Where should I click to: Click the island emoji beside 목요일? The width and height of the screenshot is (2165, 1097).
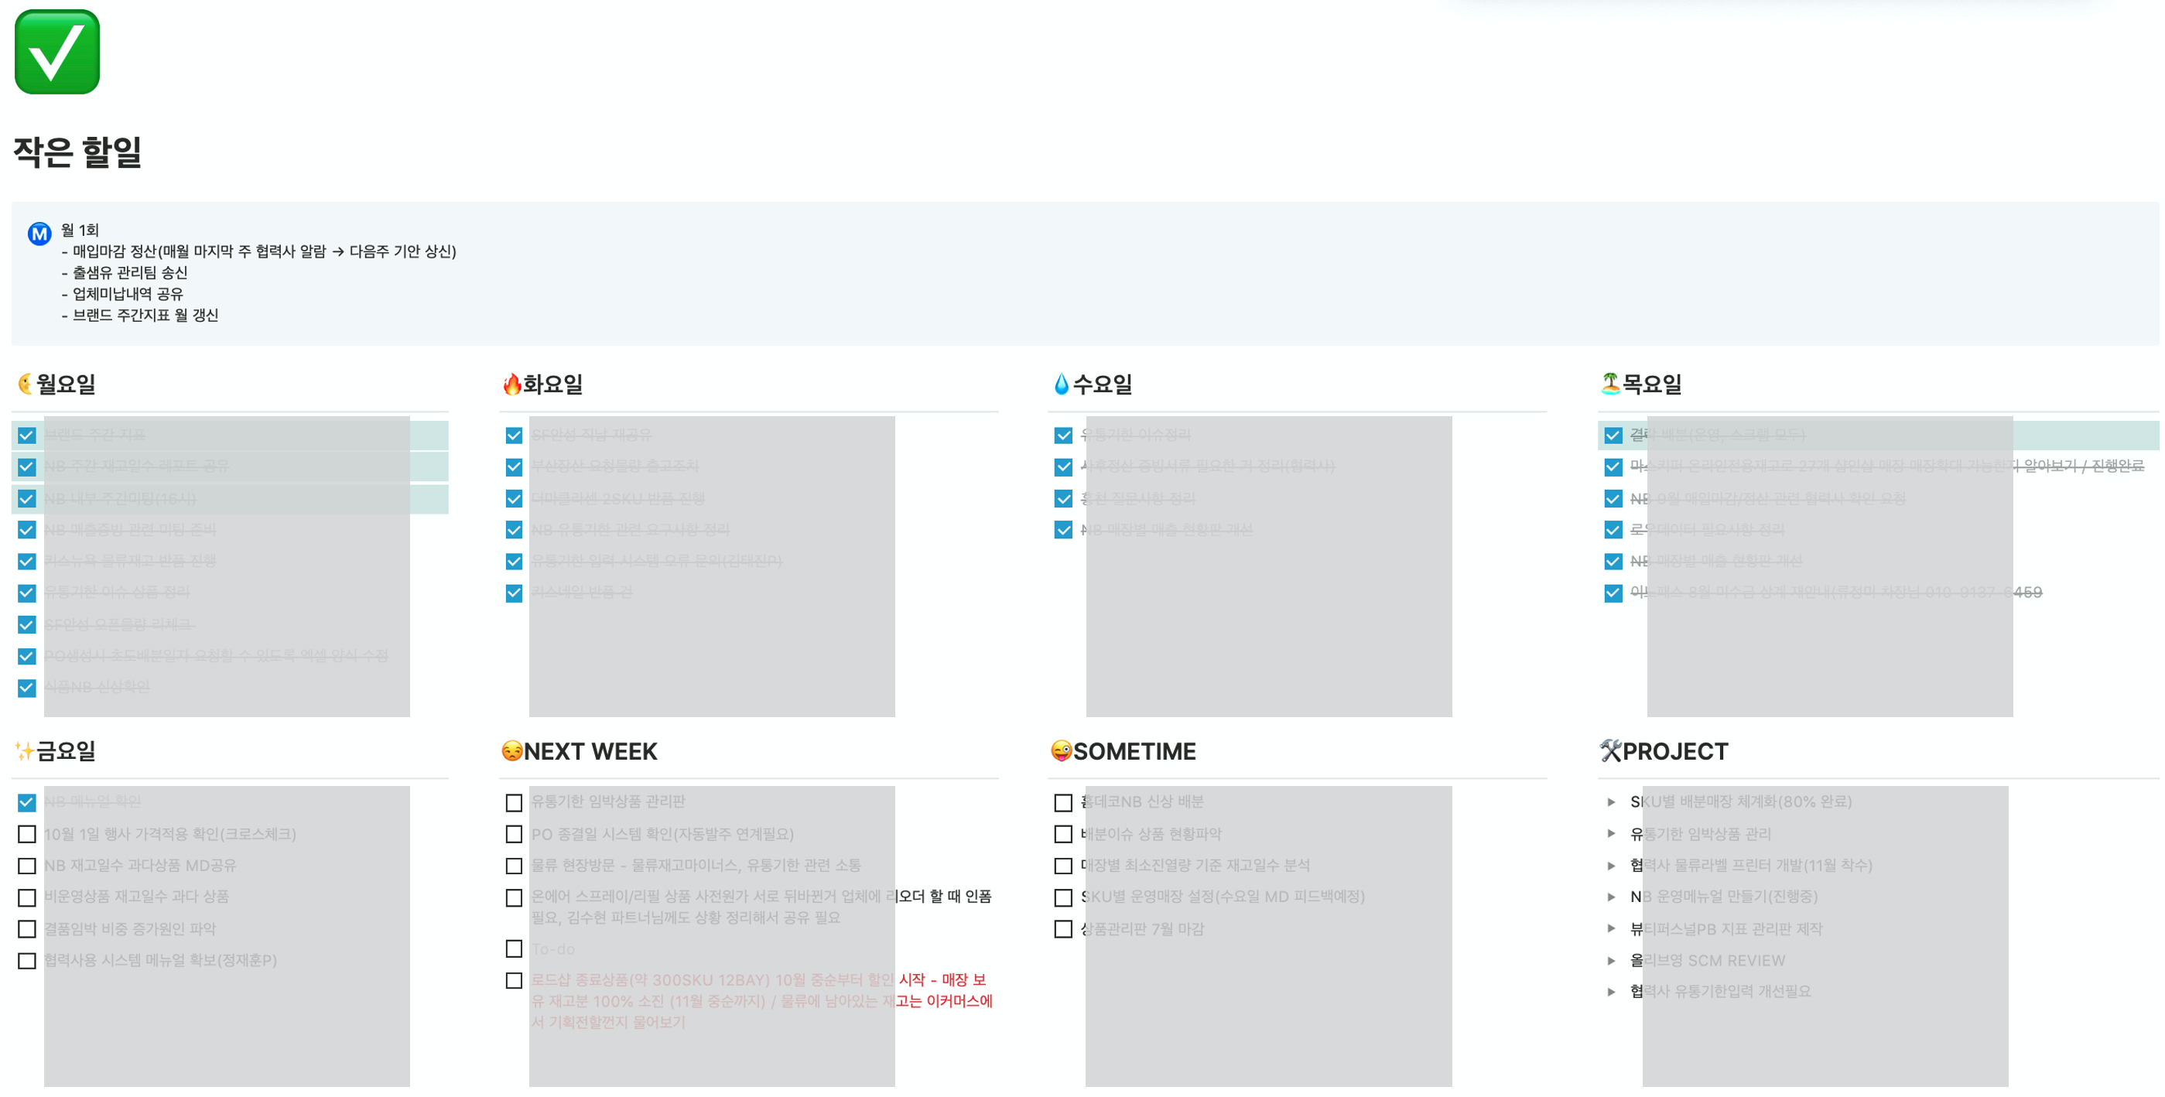pos(1610,384)
